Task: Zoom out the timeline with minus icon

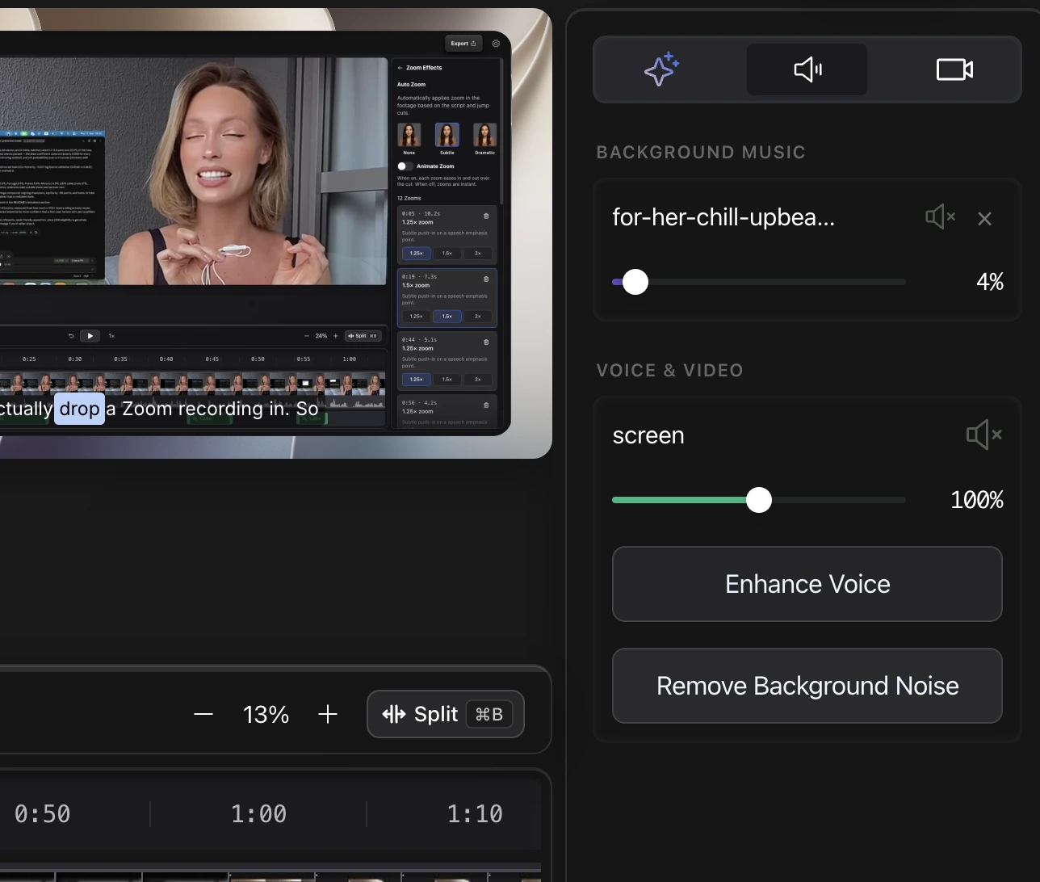Action: [x=203, y=714]
